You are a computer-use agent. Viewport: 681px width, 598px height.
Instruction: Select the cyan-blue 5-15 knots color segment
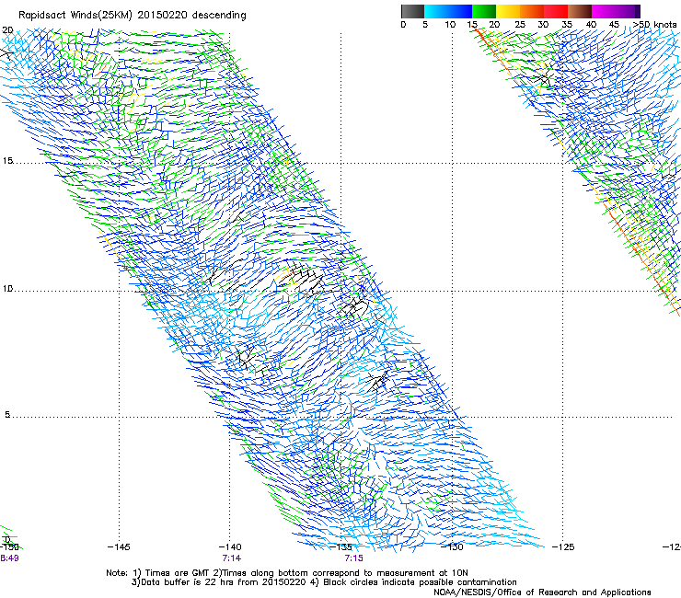coord(448,11)
